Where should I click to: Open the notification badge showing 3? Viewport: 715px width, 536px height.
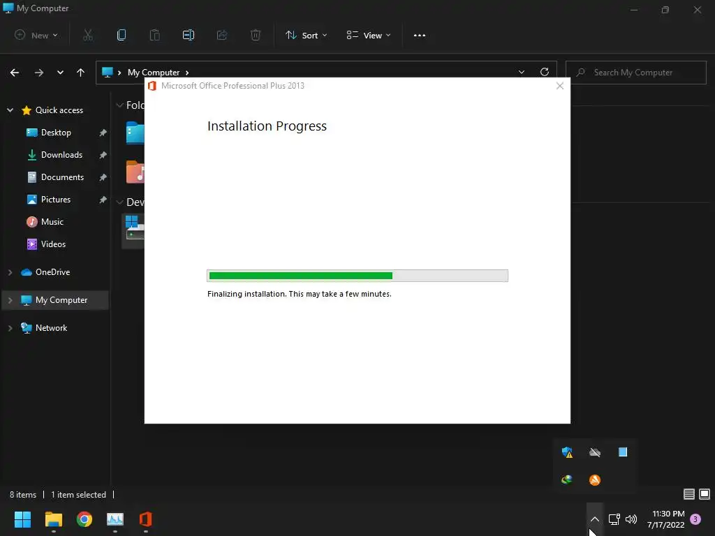coord(695,519)
